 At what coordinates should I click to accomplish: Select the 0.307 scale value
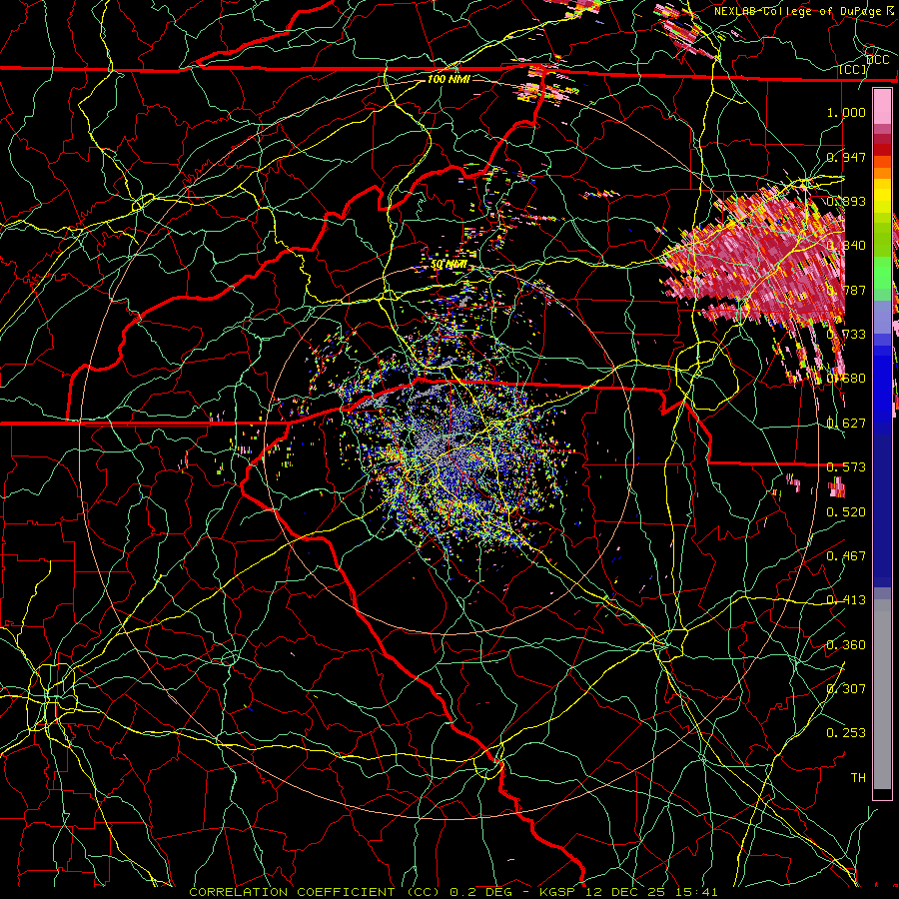click(x=846, y=689)
